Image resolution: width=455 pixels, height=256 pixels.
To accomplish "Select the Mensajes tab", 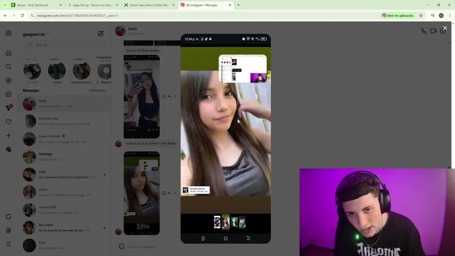I will click(31, 90).
